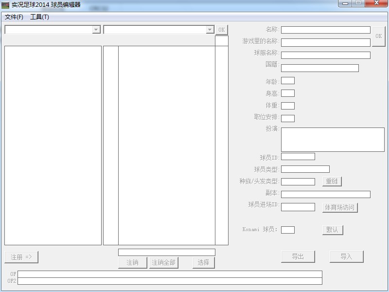Focus the 球员ID input field
The height and width of the screenshot is (292, 389).
tap(298, 157)
